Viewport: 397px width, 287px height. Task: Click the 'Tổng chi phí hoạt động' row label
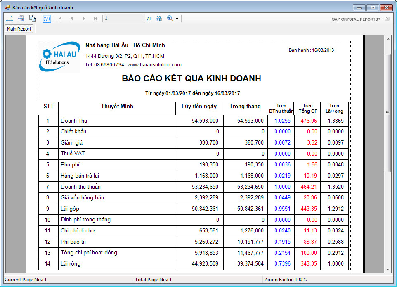(x=89, y=253)
